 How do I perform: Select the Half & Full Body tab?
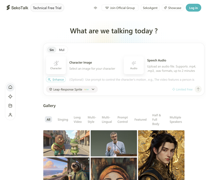pos(157,119)
